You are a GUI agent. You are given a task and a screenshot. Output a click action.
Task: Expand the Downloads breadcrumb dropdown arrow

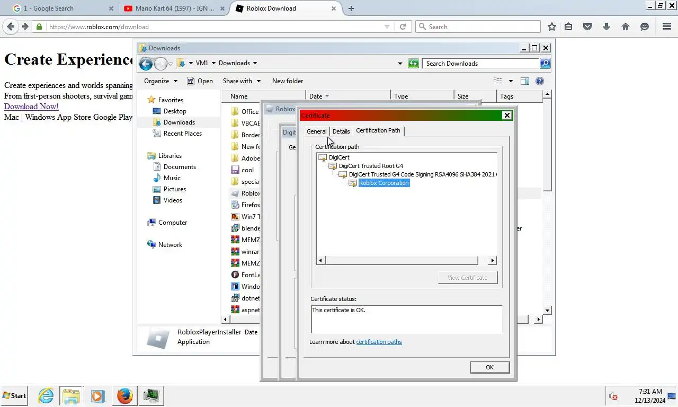(255, 63)
